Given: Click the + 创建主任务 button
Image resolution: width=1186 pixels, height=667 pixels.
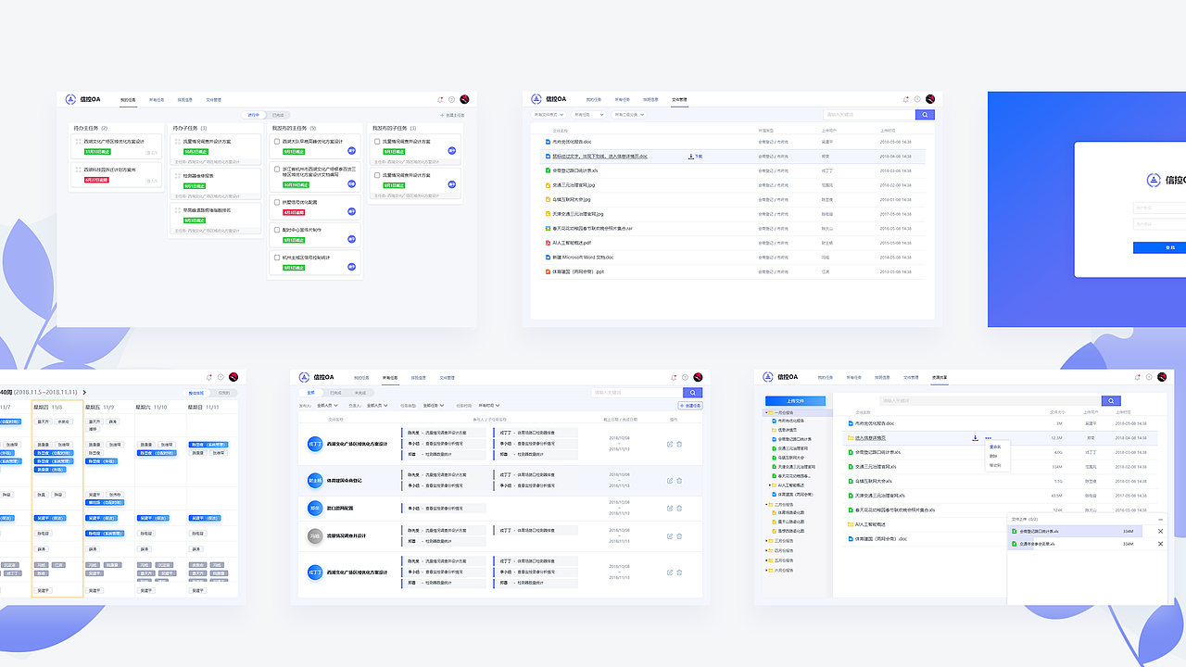Looking at the screenshot, I should coord(452,115).
